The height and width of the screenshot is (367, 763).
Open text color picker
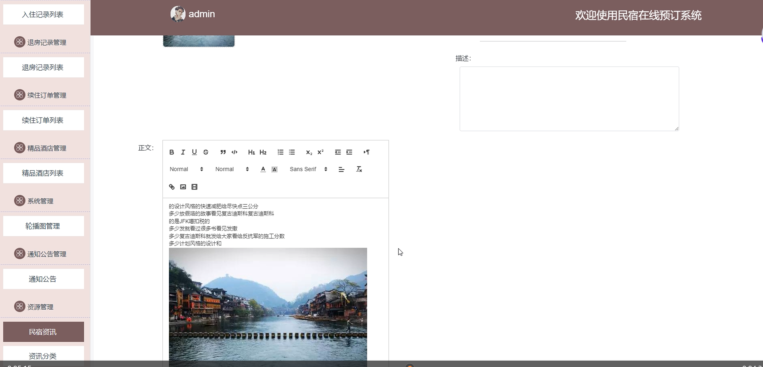263,169
